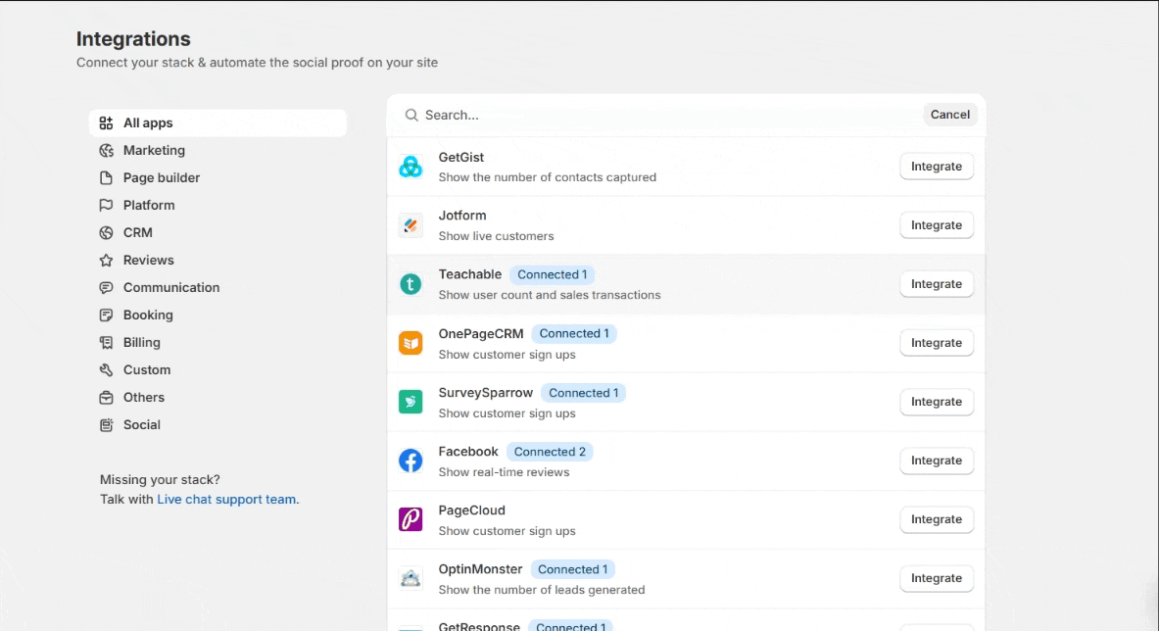Select the All apps category

pos(218,122)
